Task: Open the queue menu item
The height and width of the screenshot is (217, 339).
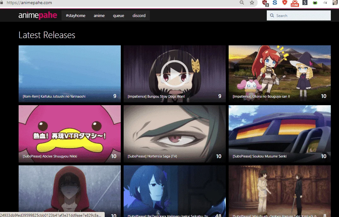Action: click(x=119, y=15)
